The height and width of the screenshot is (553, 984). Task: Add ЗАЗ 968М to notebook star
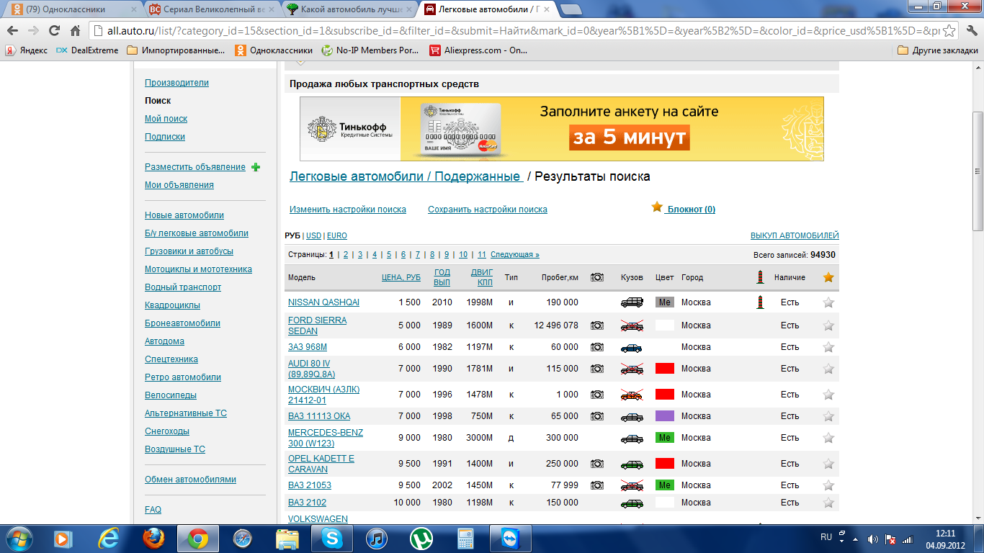828,347
